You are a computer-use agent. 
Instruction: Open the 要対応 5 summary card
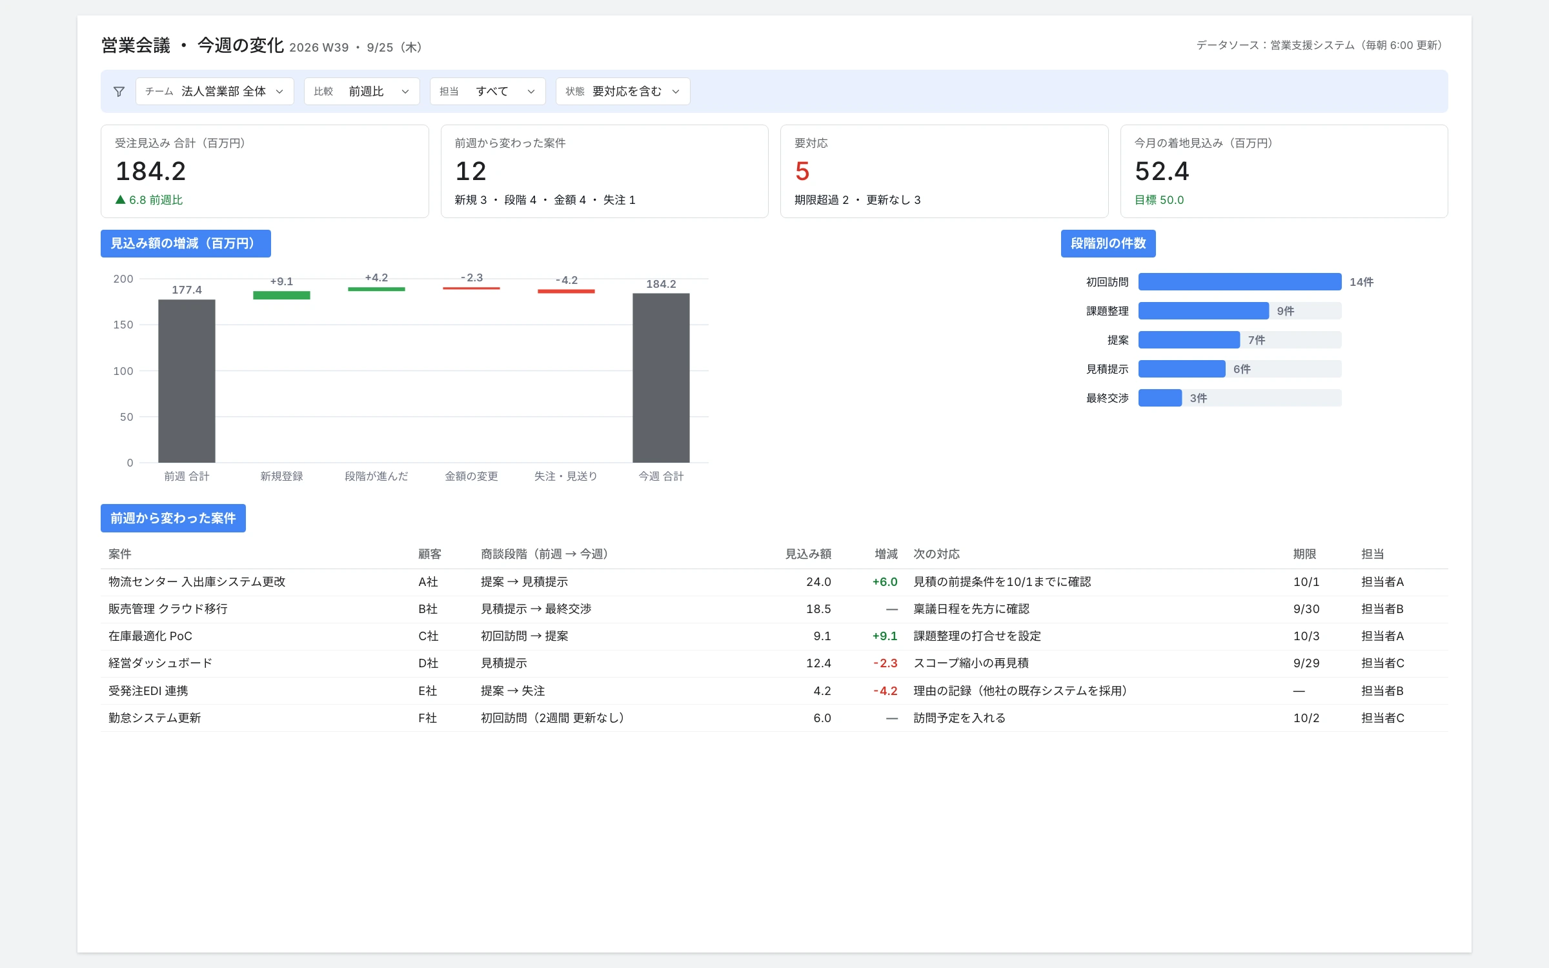(x=944, y=171)
